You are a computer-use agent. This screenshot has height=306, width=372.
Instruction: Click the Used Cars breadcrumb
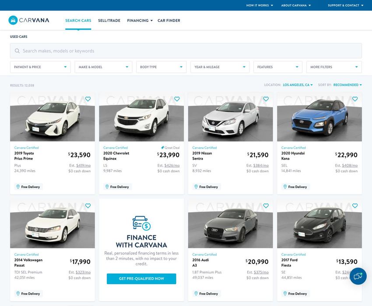coord(18,36)
